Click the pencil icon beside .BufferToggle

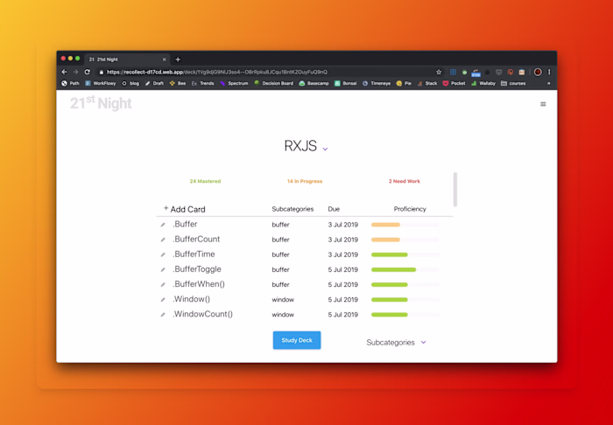(x=163, y=269)
